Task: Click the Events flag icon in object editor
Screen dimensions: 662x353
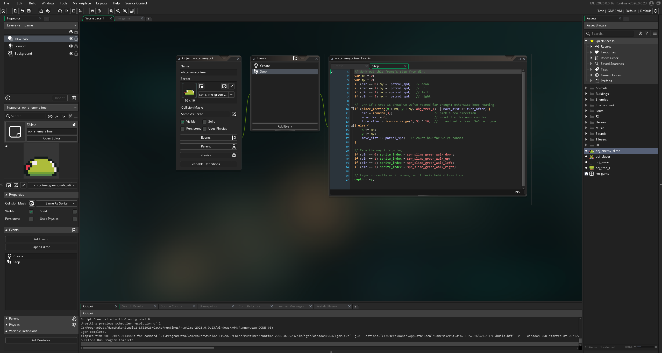Action: pyautogui.click(x=234, y=138)
